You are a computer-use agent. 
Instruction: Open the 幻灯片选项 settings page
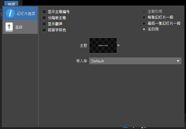(25, 14)
